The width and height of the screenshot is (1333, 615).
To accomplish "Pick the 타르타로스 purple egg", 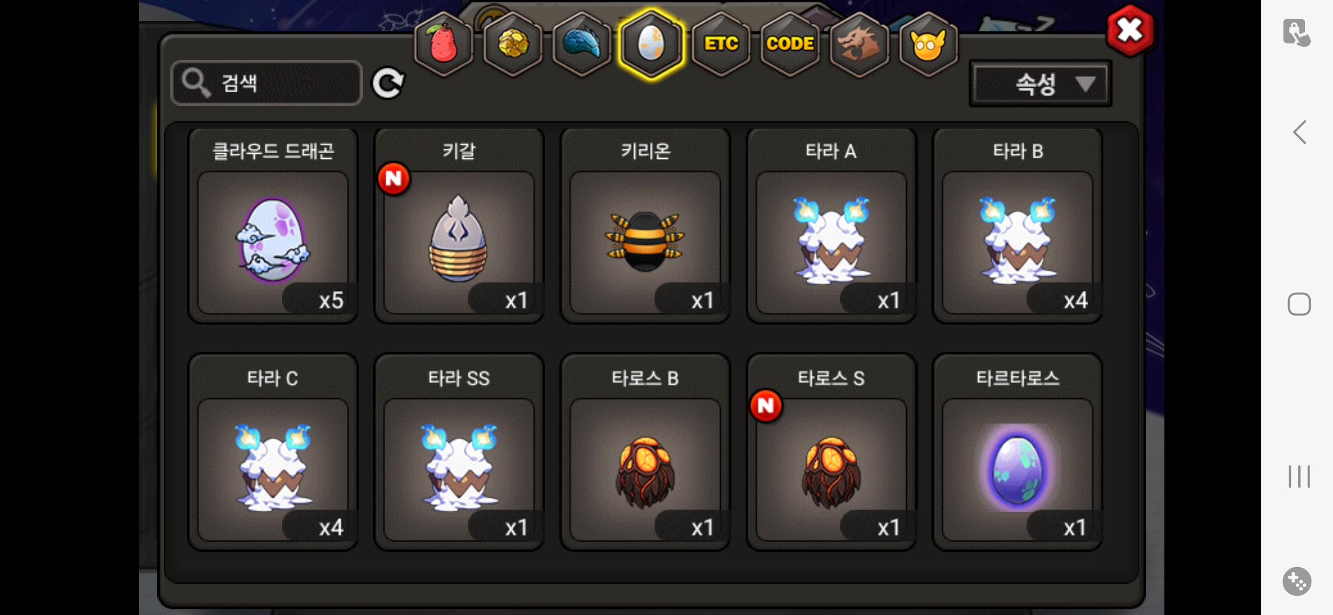I will point(1017,452).
